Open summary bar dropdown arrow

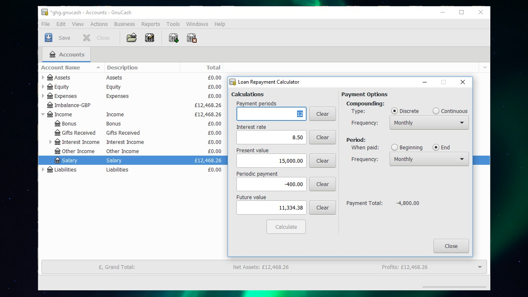point(479,267)
